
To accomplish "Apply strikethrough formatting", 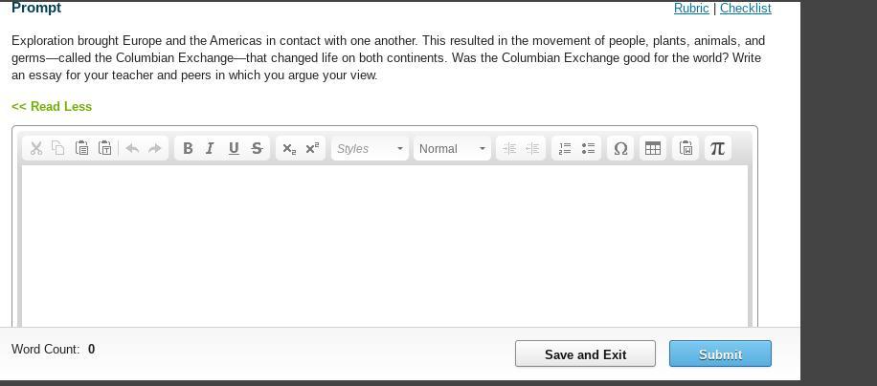I will [257, 148].
